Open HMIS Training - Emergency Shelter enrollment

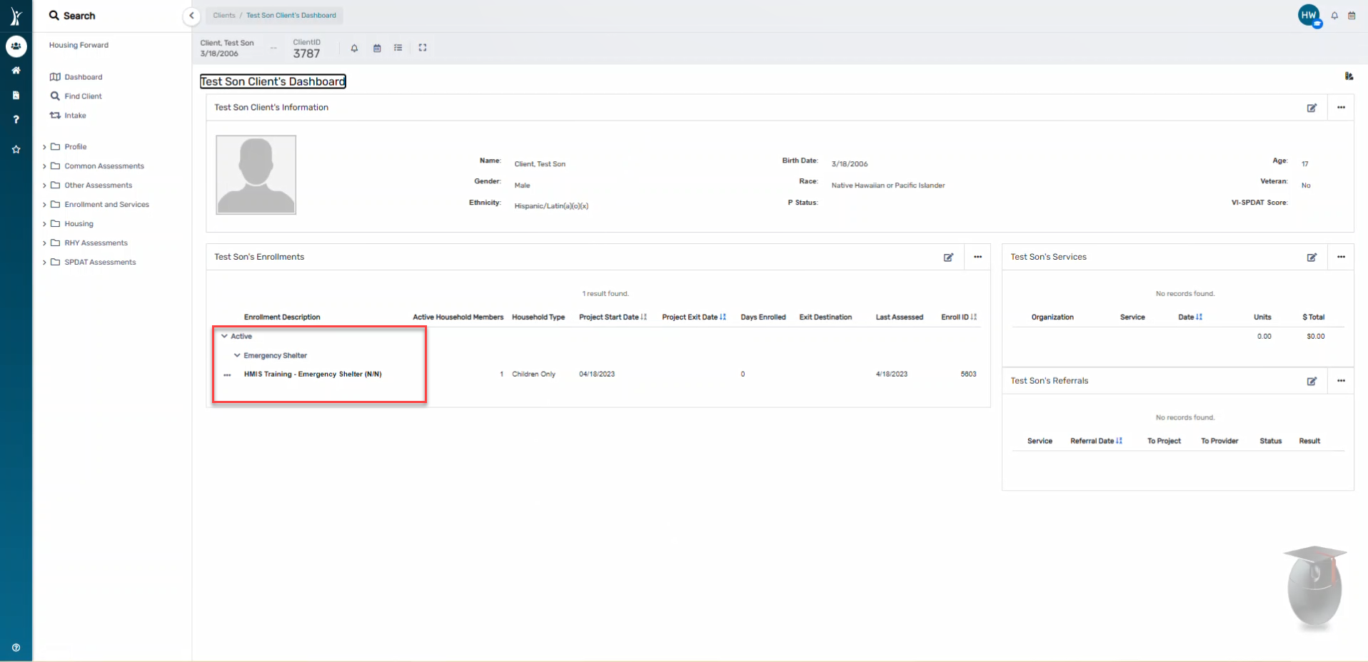(313, 375)
